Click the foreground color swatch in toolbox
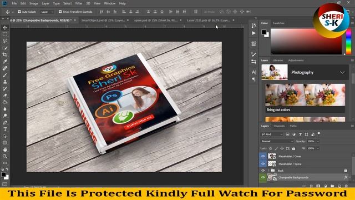 click(3, 174)
